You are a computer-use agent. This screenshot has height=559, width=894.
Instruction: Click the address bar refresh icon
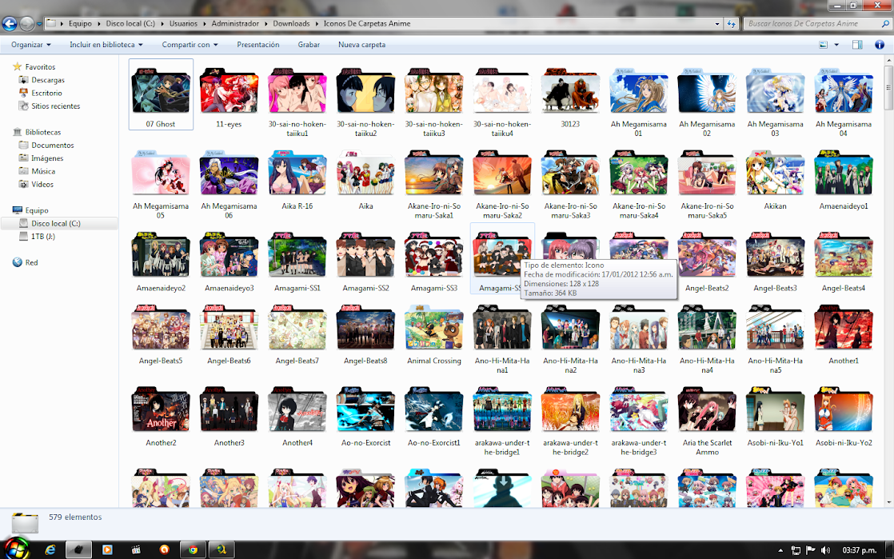tap(731, 24)
